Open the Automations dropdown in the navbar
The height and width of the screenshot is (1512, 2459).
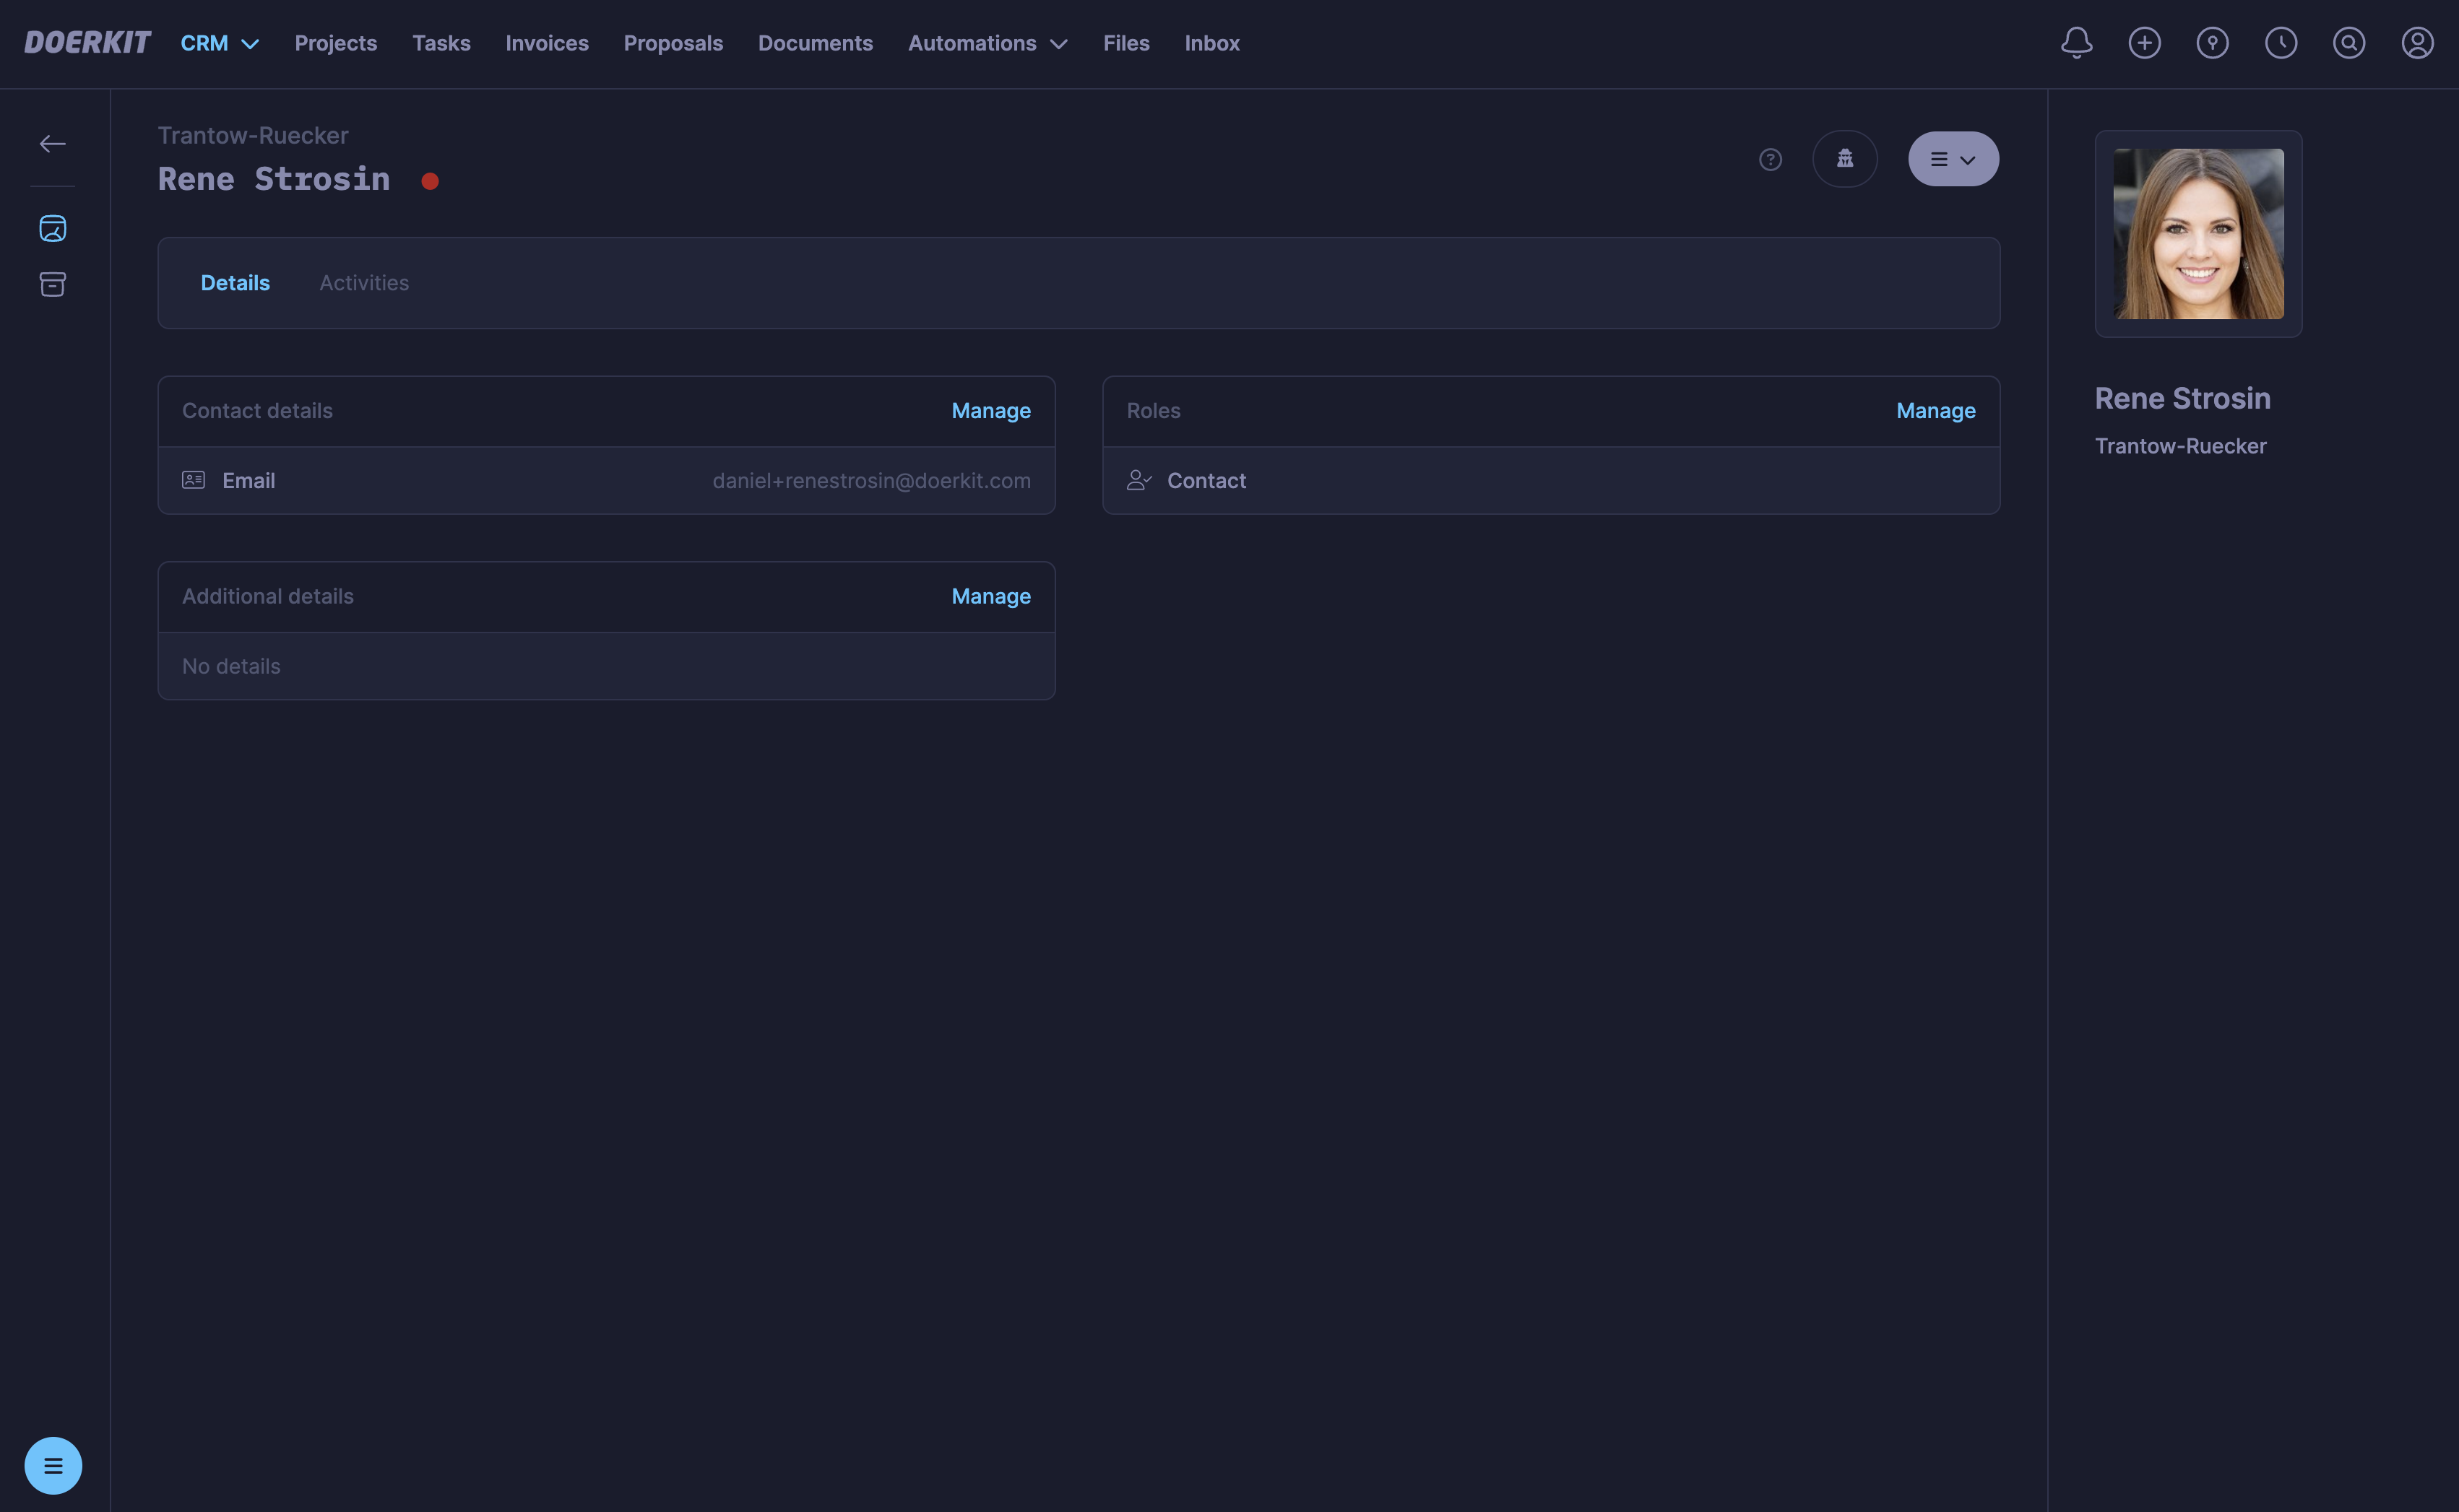(x=988, y=43)
